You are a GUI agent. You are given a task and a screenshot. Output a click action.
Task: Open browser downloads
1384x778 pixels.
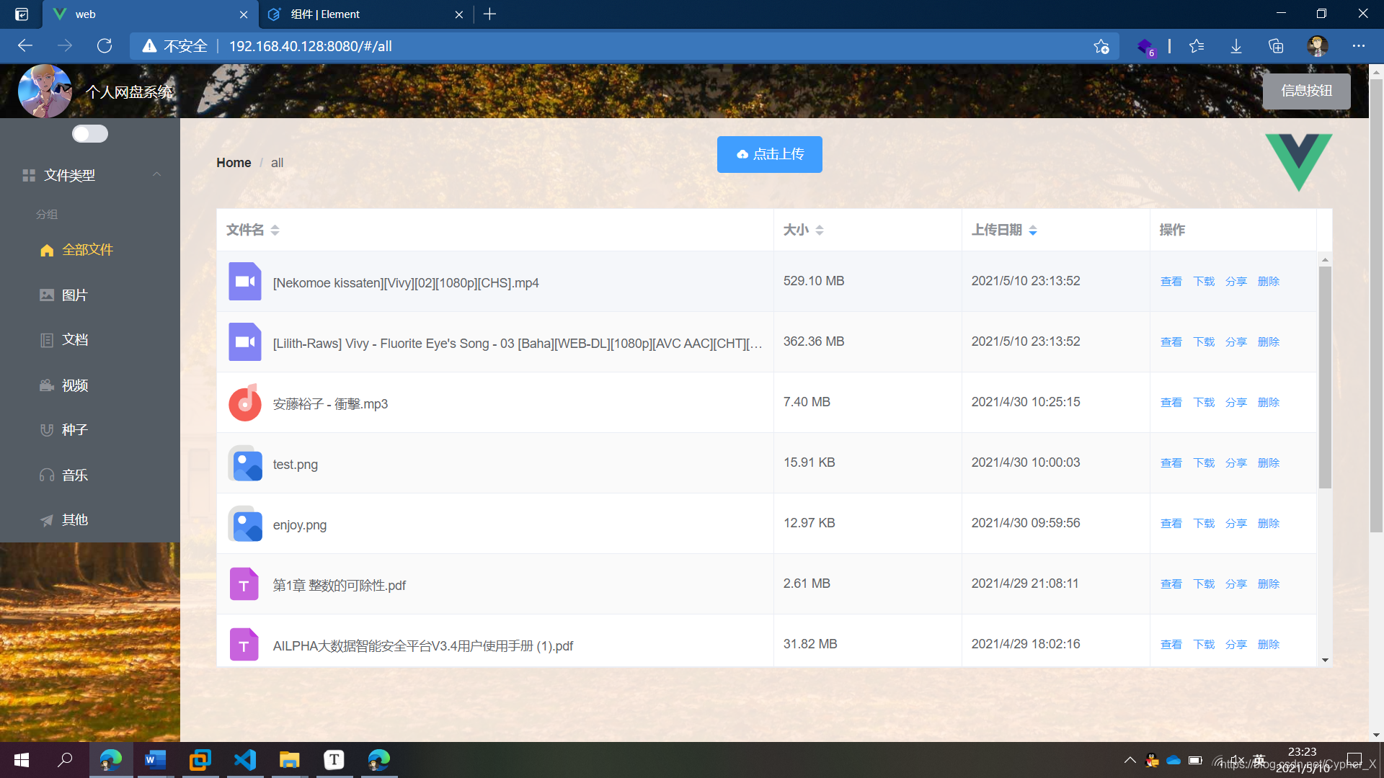tap(1236, 46)
